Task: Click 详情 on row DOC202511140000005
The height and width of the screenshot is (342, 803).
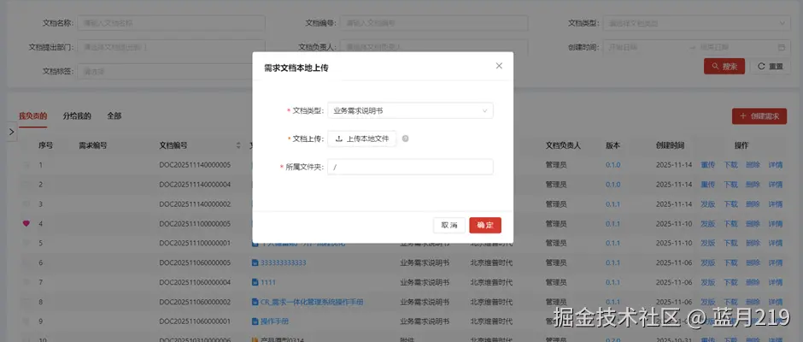Action: pyautogui.click(x=776, y=165)
